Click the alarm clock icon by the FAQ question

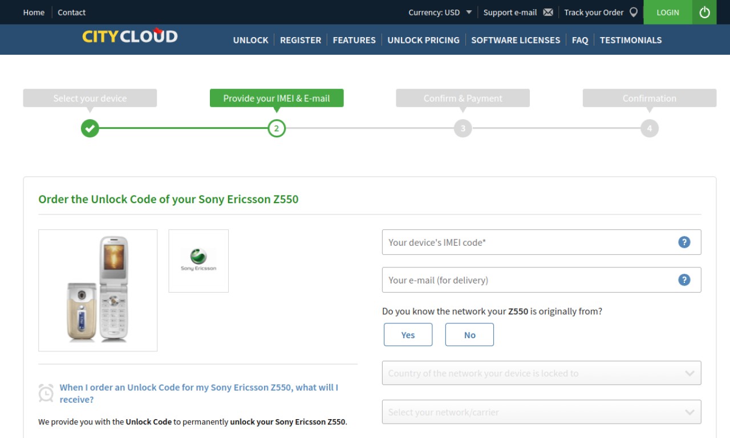tap(46, 393)
